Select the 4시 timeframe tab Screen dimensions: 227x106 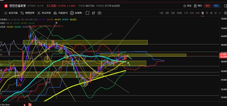pos(197,13)
